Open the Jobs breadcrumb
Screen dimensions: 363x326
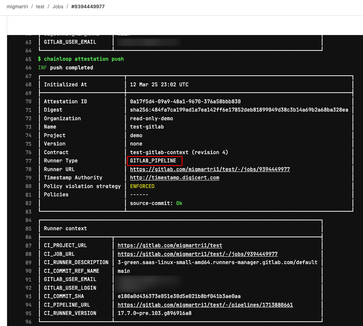[x=58, y=7]
